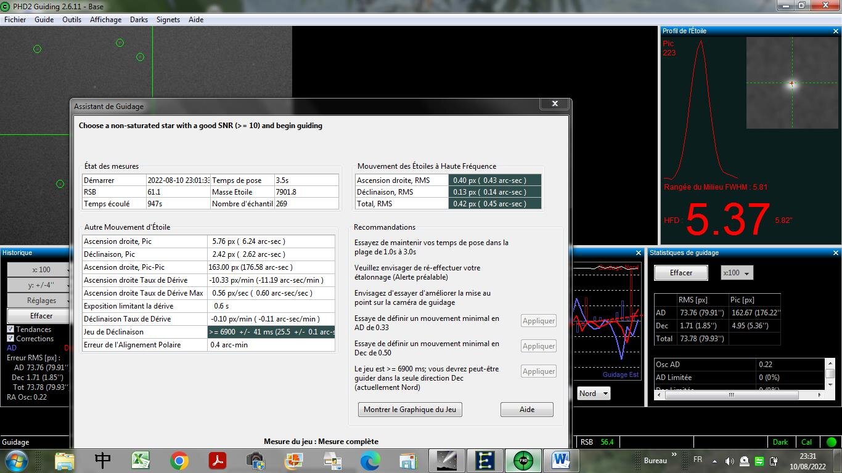The image size is (842, 473).
Task: Click the taskbar clock showing 23:31
Action: [808, 456]
